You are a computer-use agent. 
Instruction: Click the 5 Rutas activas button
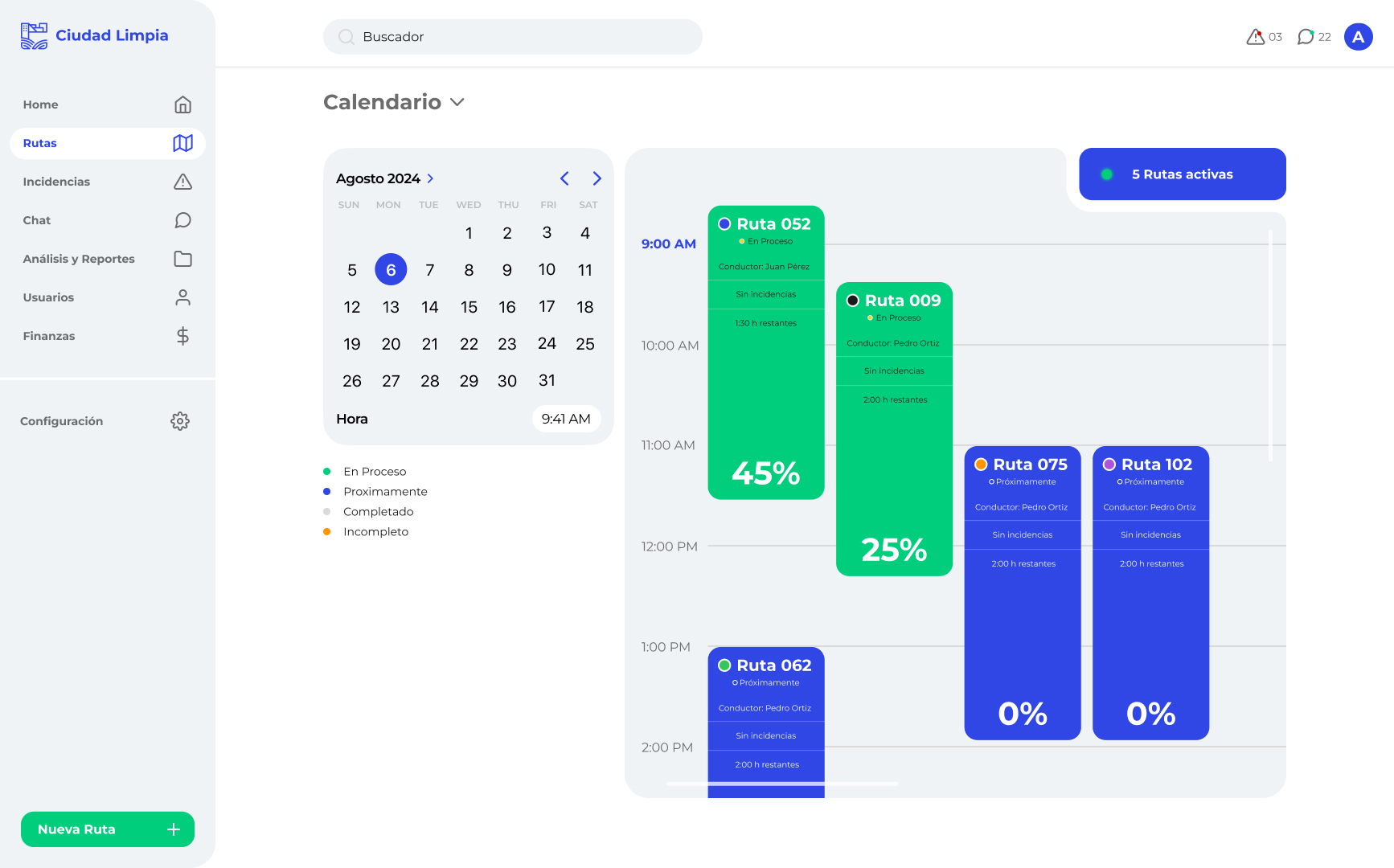(x=1182, y=174)
